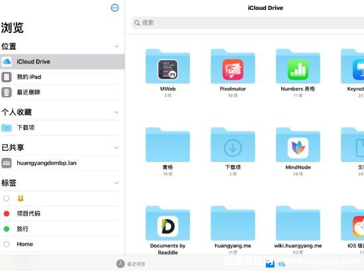The height and width of the screenshot is (271, 364).
Task: Click the wiki.huangyang.me folder label
Action: (x=298, y=246)
